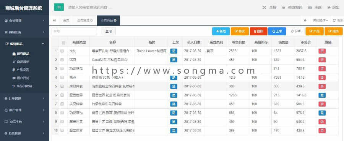The image size is (344, 141).
Task: Toggle the 上架 badge in row 7
Action: tap(174, 104)
